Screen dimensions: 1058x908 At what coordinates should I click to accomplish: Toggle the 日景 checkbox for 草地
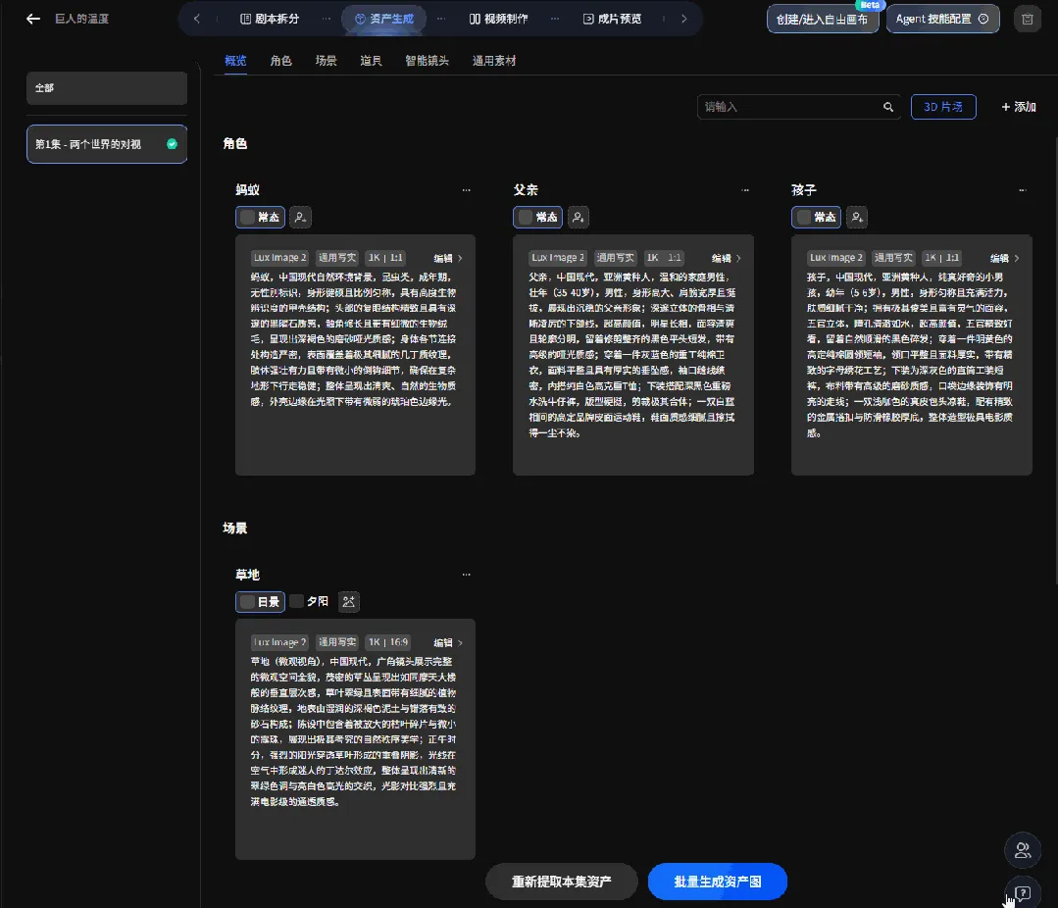(248, 602)
